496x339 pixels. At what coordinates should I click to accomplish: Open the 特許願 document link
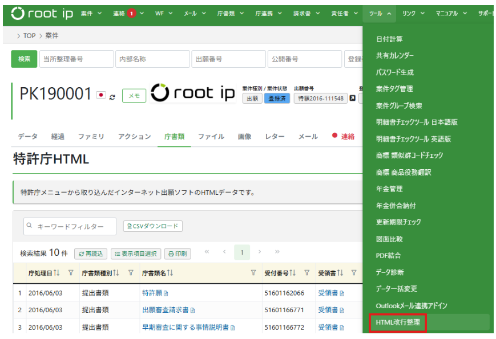[x=152, y=293]
